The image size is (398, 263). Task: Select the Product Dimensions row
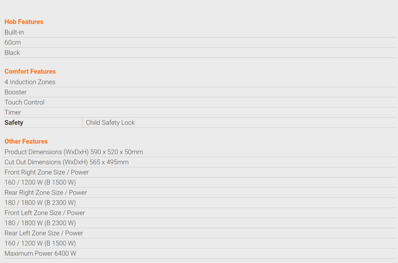[74, 152]
